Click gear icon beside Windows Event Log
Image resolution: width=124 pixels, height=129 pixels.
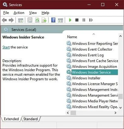pos(69,55)
